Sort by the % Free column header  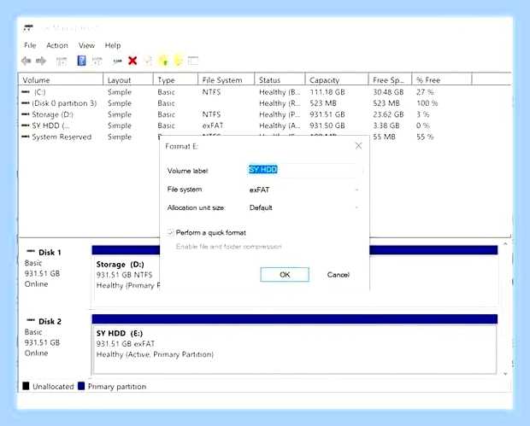pos(441,80)
